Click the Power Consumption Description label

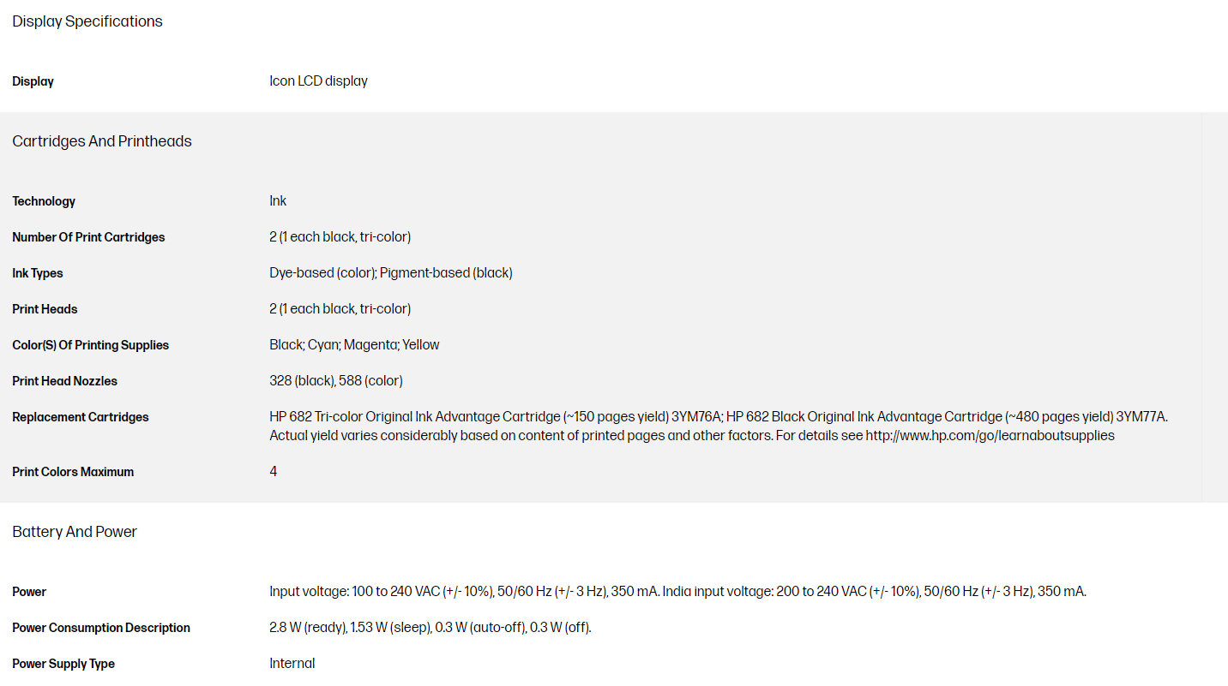(101, 628)
